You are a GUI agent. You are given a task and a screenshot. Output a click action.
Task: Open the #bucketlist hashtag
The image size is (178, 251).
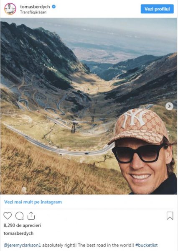tap(146, 245)
